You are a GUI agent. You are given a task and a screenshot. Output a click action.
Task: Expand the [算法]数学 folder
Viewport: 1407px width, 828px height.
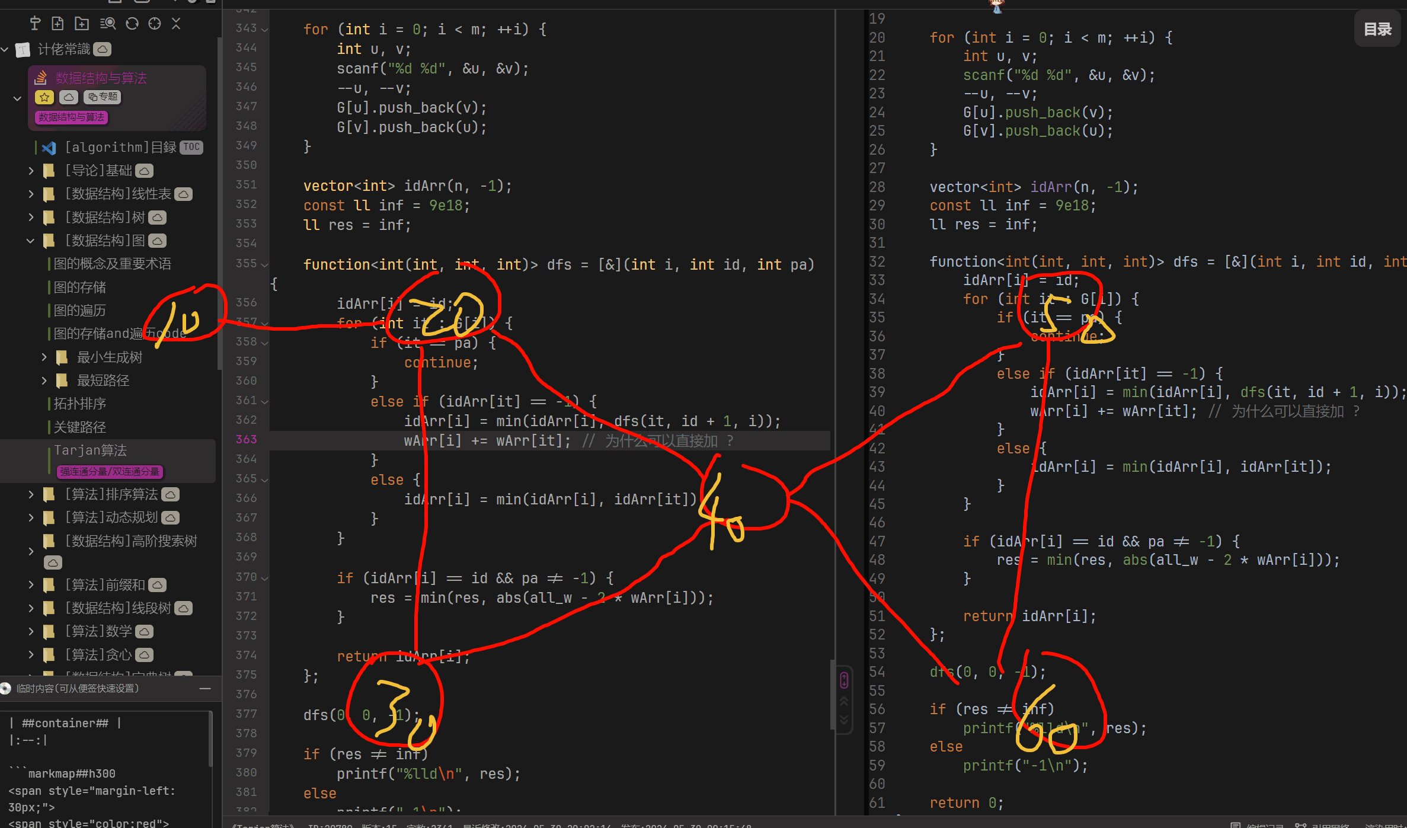31,631
